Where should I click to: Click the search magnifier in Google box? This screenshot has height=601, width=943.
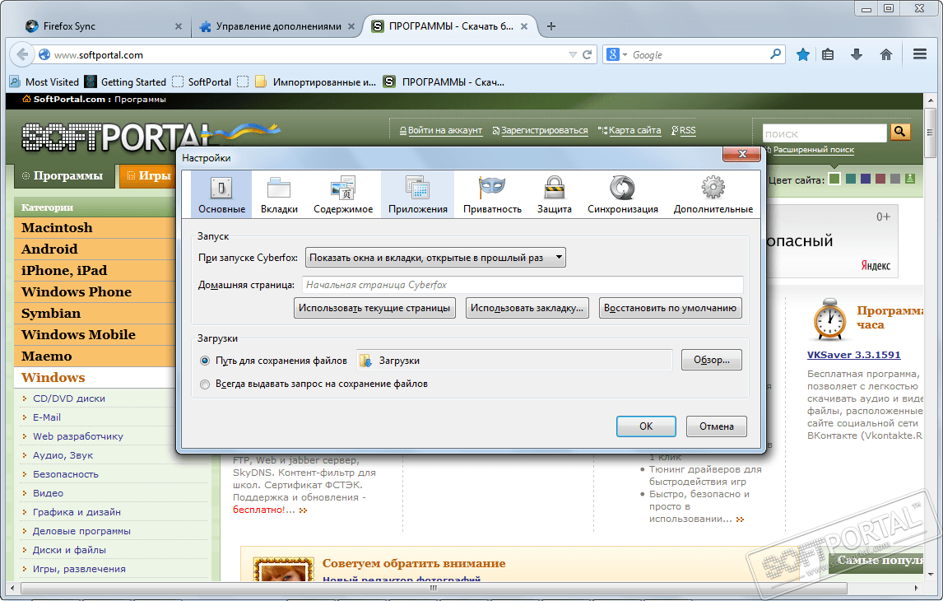[x=776, y=54]
